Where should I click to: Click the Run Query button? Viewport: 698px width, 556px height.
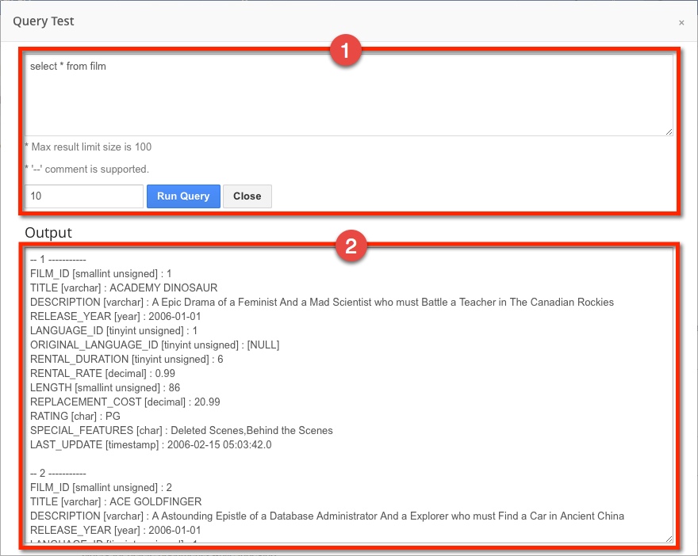click(183, 196)
